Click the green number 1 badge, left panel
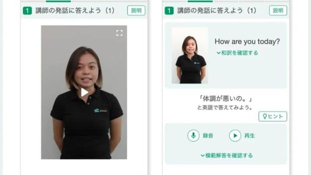Viewport: 311px width, 175px height. (x=27, y=11)
